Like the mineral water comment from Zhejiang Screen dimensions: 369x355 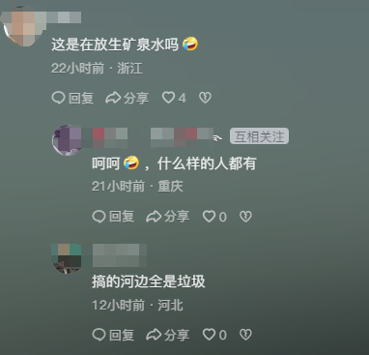pos(174,98)
